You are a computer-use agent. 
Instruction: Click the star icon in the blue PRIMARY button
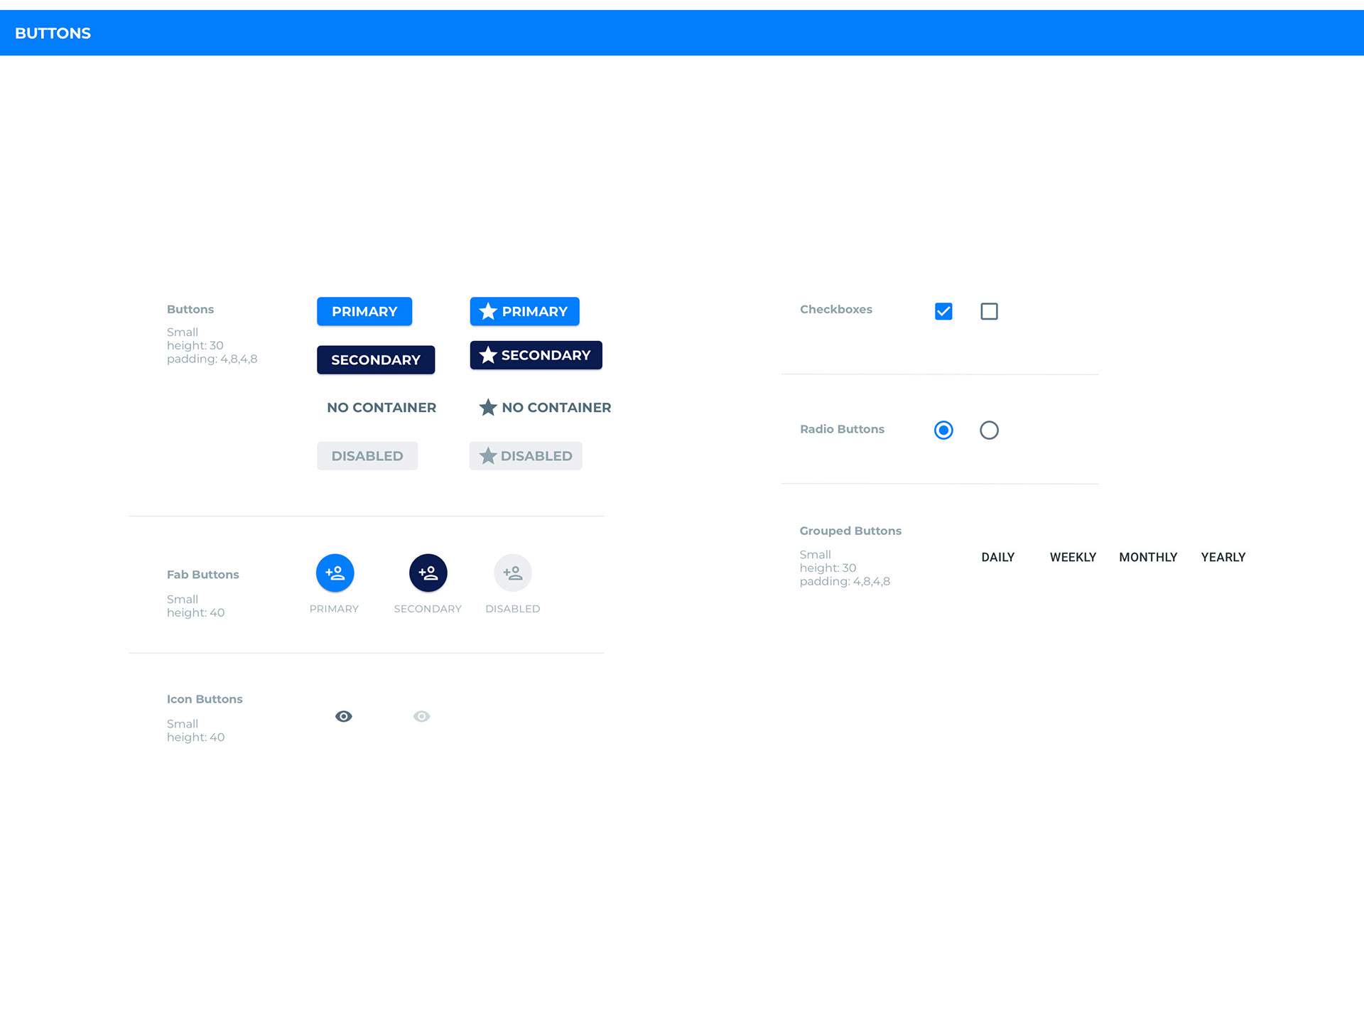[487, 311]
